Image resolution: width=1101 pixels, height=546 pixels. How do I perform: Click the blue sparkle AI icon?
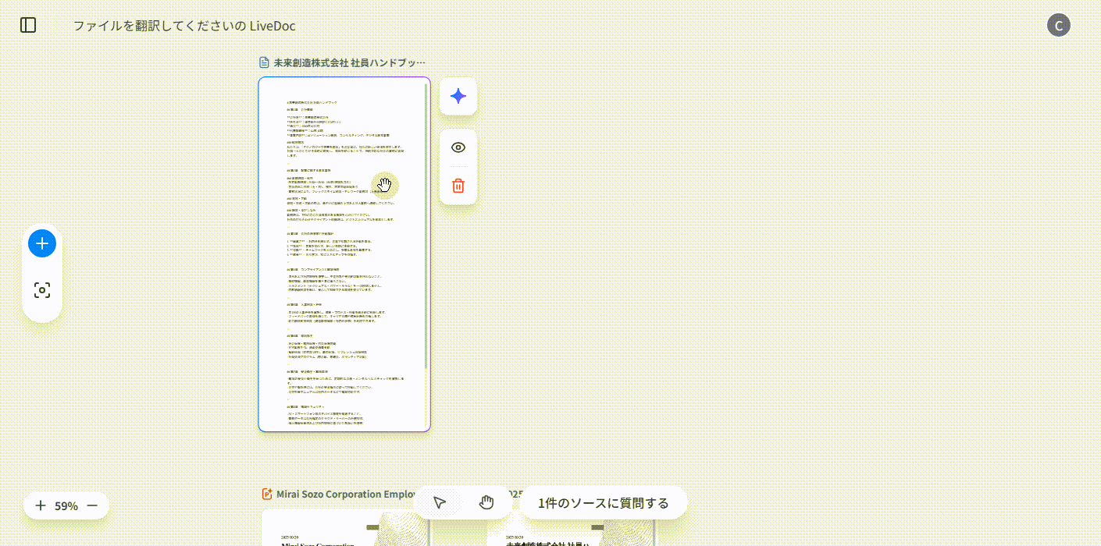(x=458, y=96)
